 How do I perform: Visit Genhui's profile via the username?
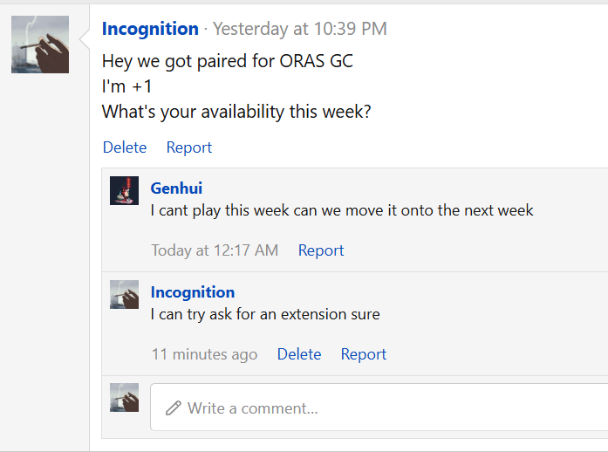(x=176, y=188)
